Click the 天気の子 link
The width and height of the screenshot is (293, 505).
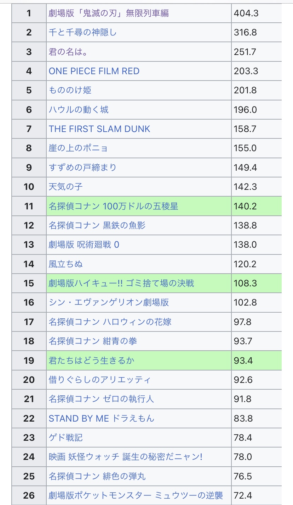tap(66, 187)
